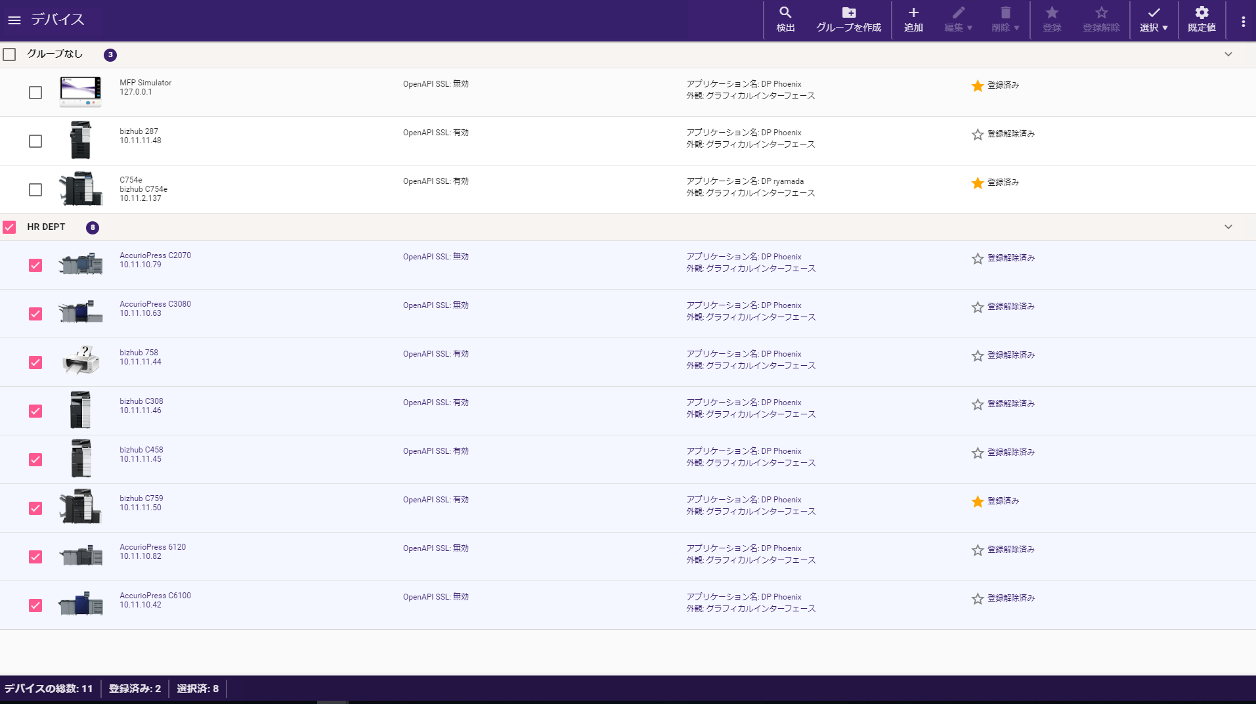
Task: Click the デバイス page title
Action: coord(58,20)
